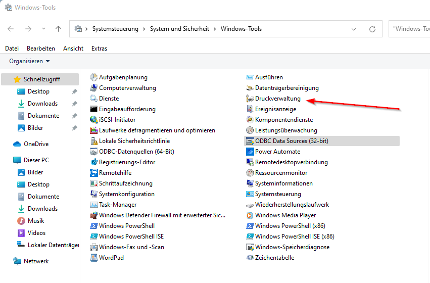Refresh the Windows-Tools folder view
Image resolution: width=430 pixels, height=283 pixels.
click(x=372, y=29)
